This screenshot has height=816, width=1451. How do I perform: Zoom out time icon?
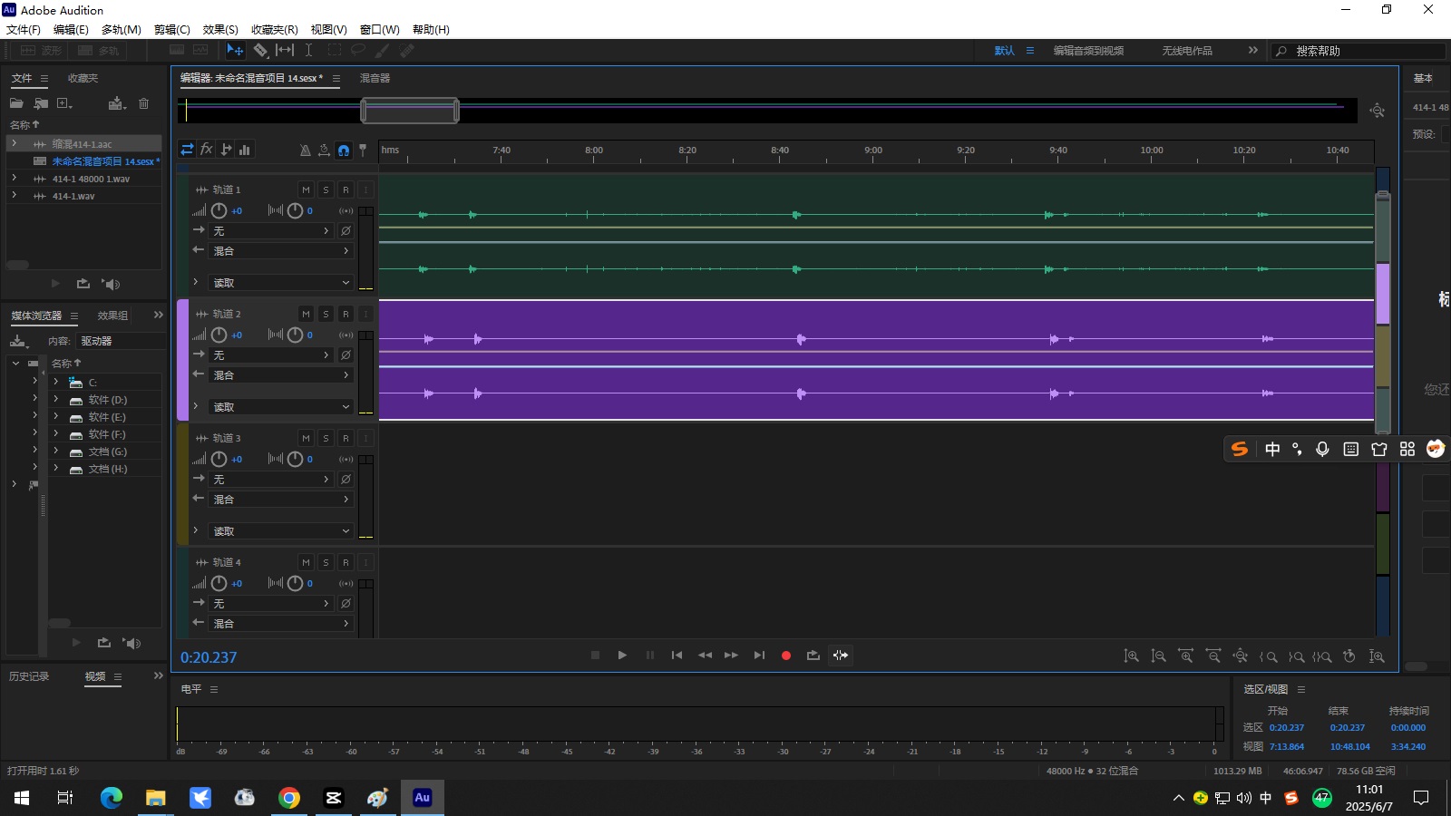pyautogui.click(x=1212, y=656)
